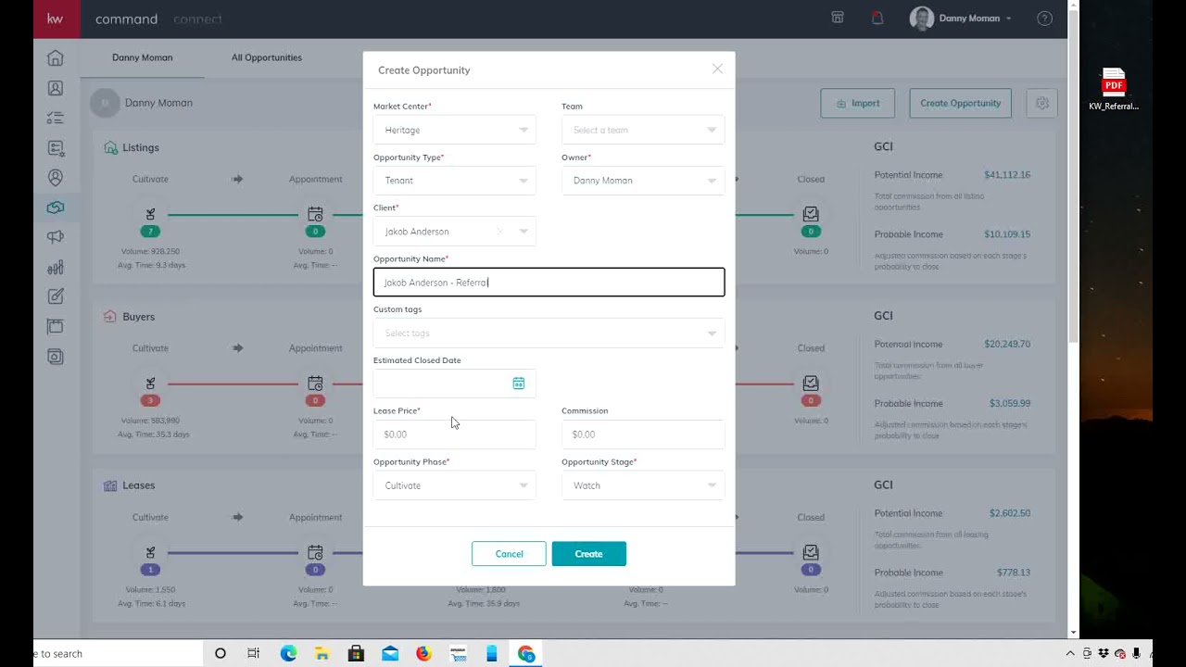
Task: Click the Leases section heading
Action: click(x=139, y=485)
